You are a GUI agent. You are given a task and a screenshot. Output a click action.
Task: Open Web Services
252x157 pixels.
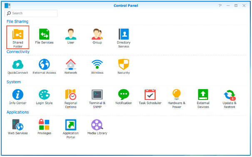17,127
